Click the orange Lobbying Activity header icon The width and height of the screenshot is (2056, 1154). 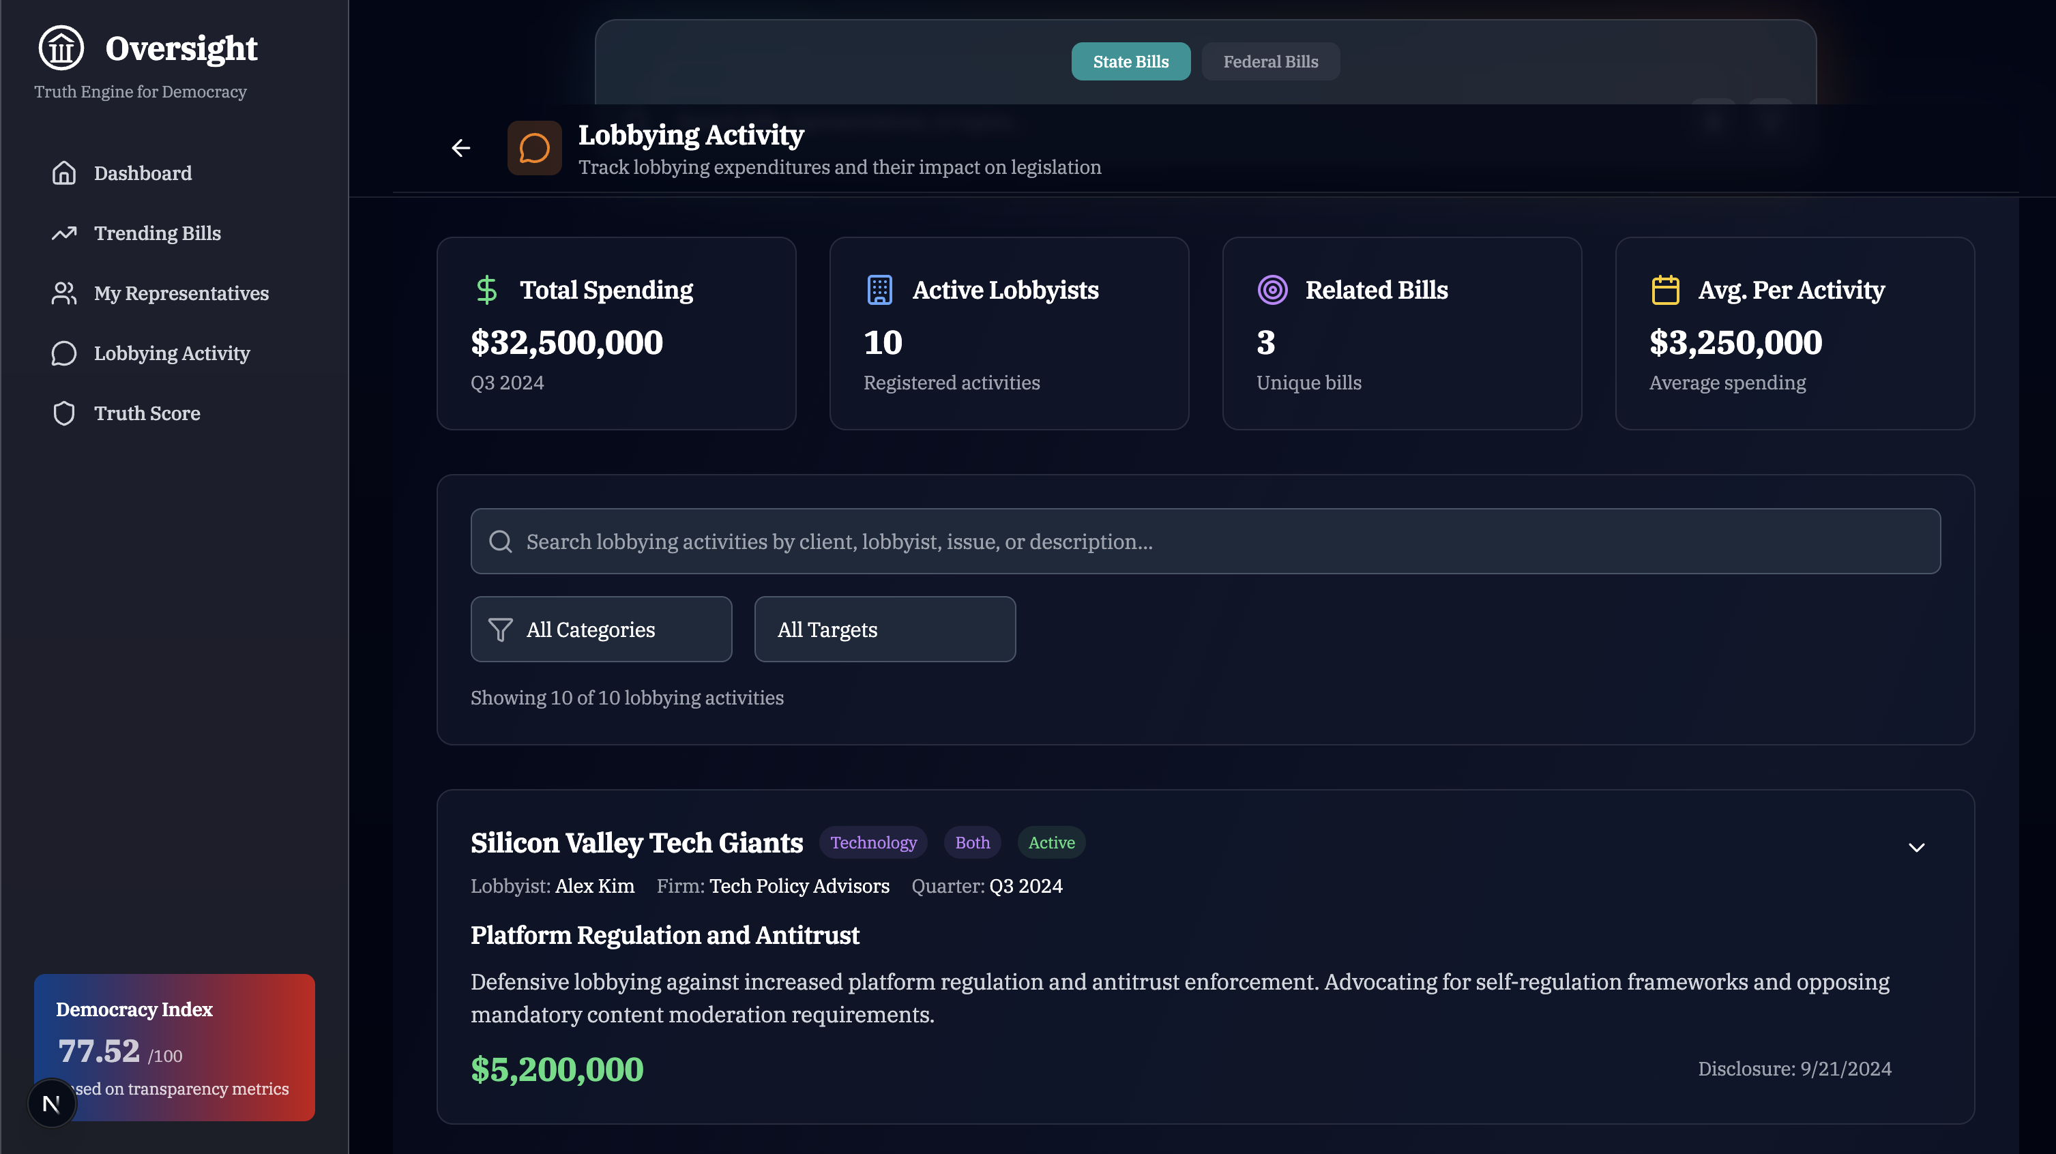[534, 147]
